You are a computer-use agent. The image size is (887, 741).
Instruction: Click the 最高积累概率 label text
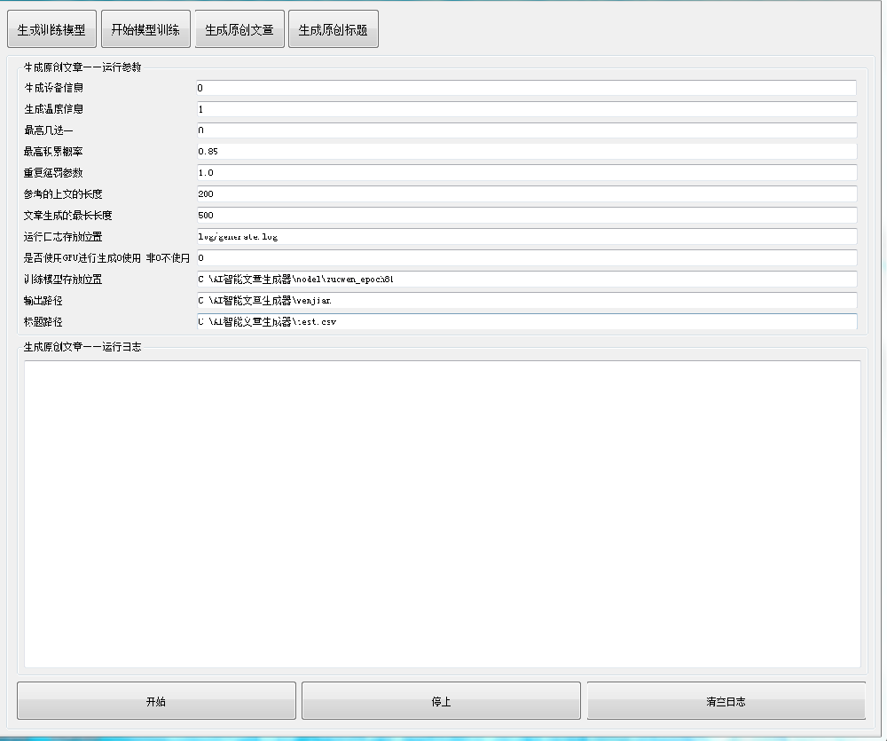coord(54,152)
